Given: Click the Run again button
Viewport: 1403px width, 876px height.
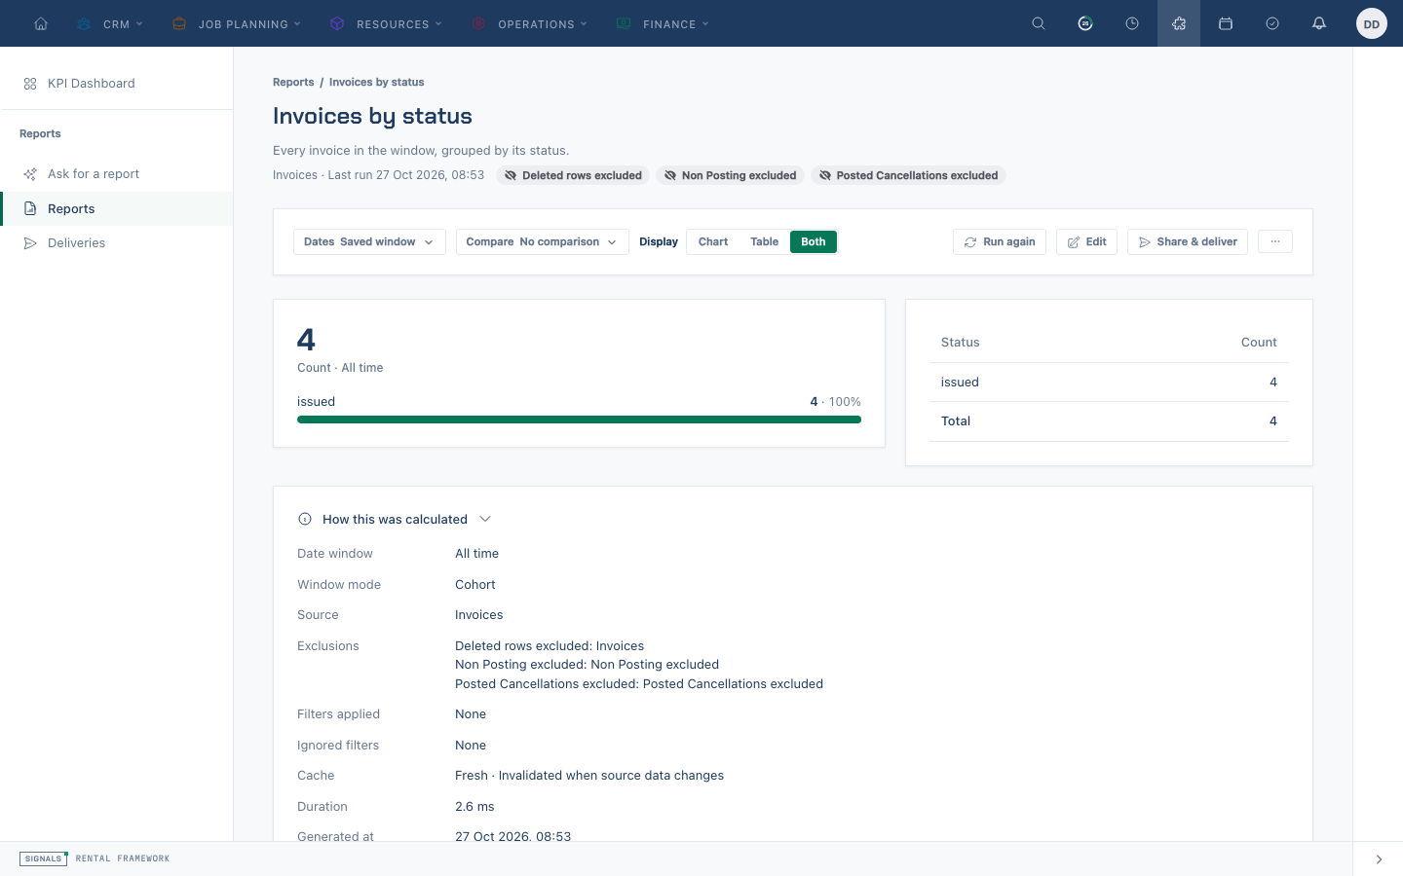Looking at the screenshot, I should (x=1000, y=241).
